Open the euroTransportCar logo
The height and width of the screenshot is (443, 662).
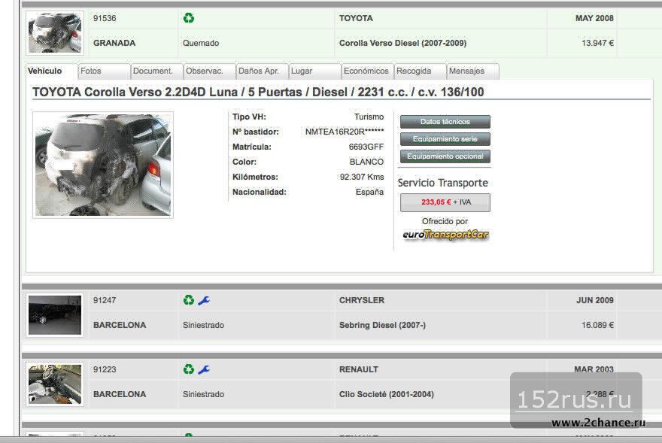point(445,235)
